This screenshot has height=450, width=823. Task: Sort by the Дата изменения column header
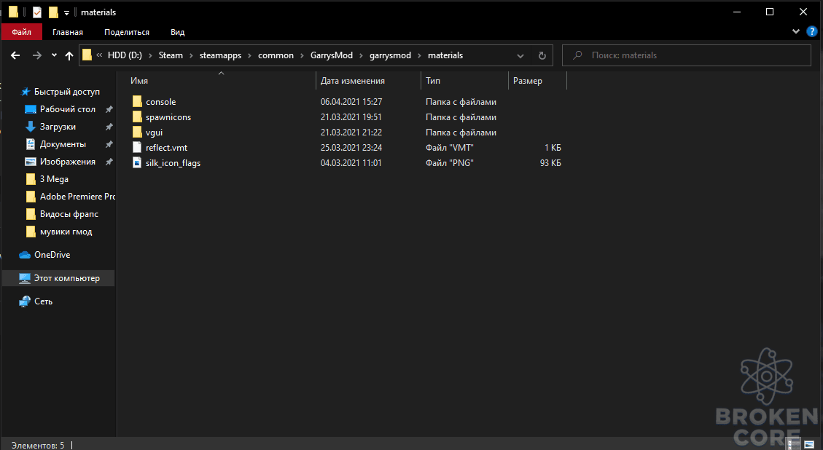(x=368, y=81)
